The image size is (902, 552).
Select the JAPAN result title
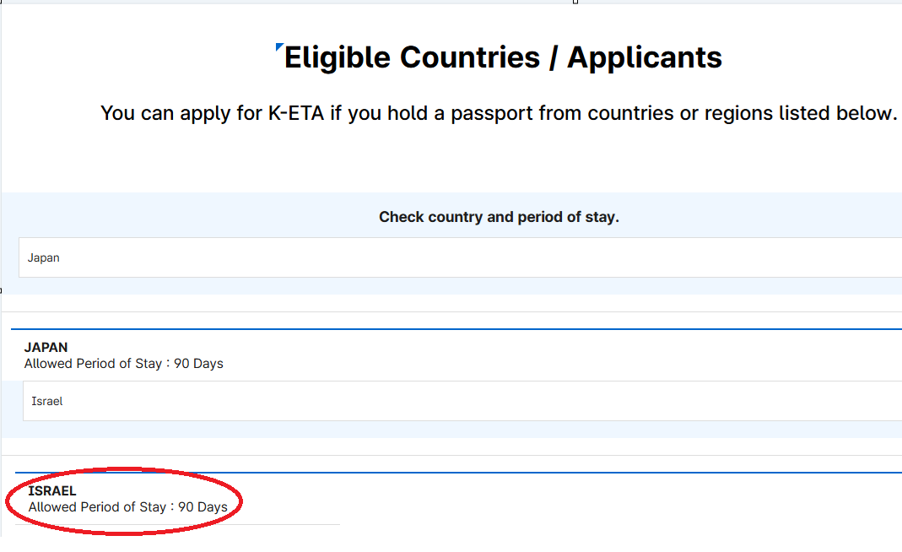tap(46, 347)
